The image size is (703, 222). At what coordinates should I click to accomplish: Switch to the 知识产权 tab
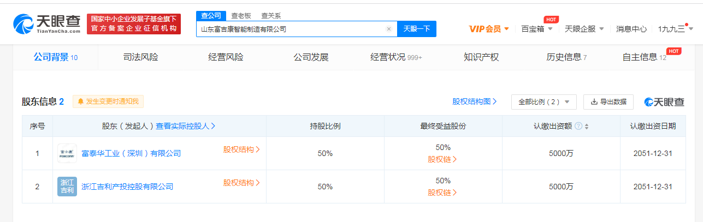481,57
